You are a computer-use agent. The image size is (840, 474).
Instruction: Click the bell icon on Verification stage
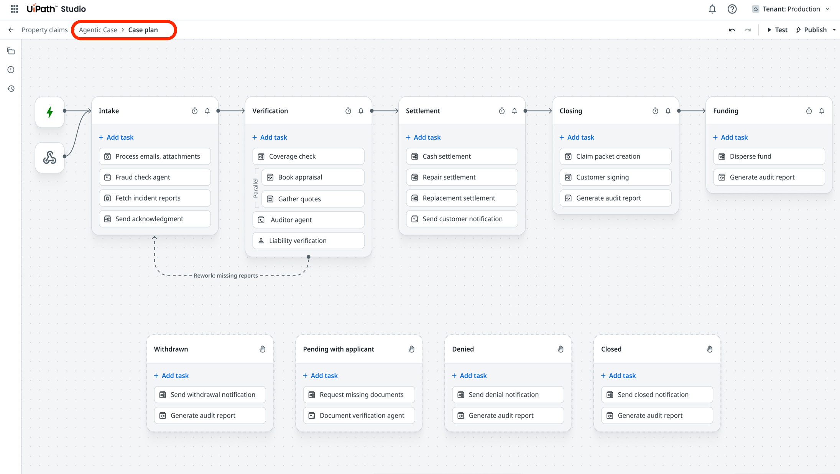click(x=361, y=111)
